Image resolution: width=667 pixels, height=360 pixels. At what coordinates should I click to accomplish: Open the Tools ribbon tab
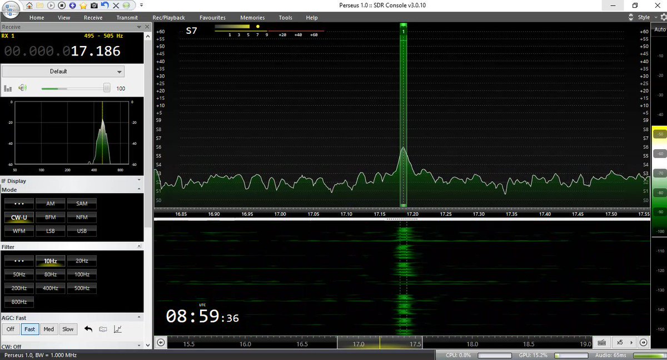click(286, 18)
